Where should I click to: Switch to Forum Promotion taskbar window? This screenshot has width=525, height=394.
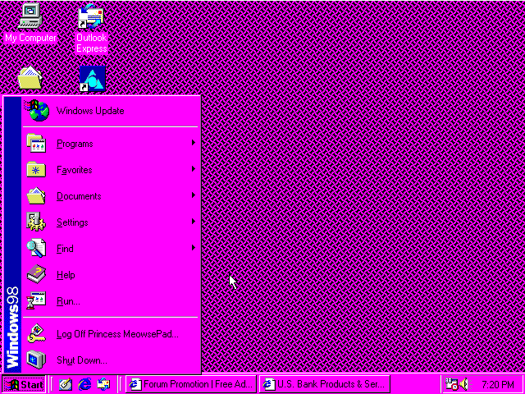click(x=191, y=384)
